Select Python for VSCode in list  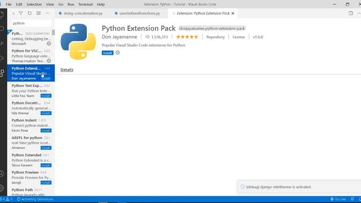[x=31, y=56]
